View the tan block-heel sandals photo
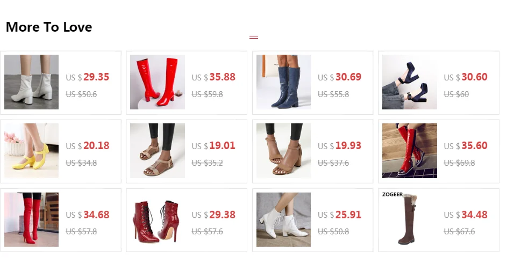 point(283,151)
